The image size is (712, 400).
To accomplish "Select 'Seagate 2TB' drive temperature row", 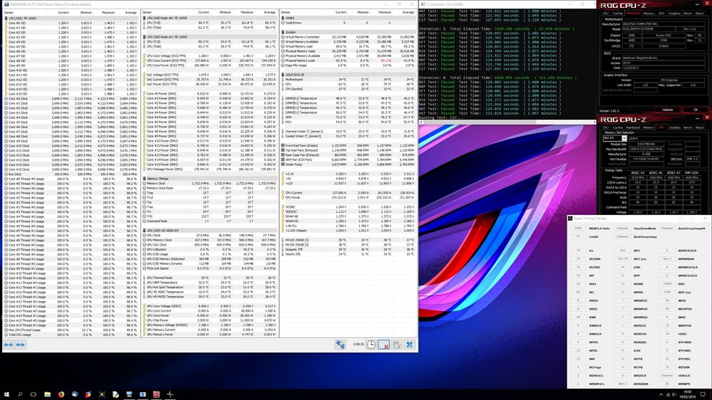I will [x=349, y=249].
